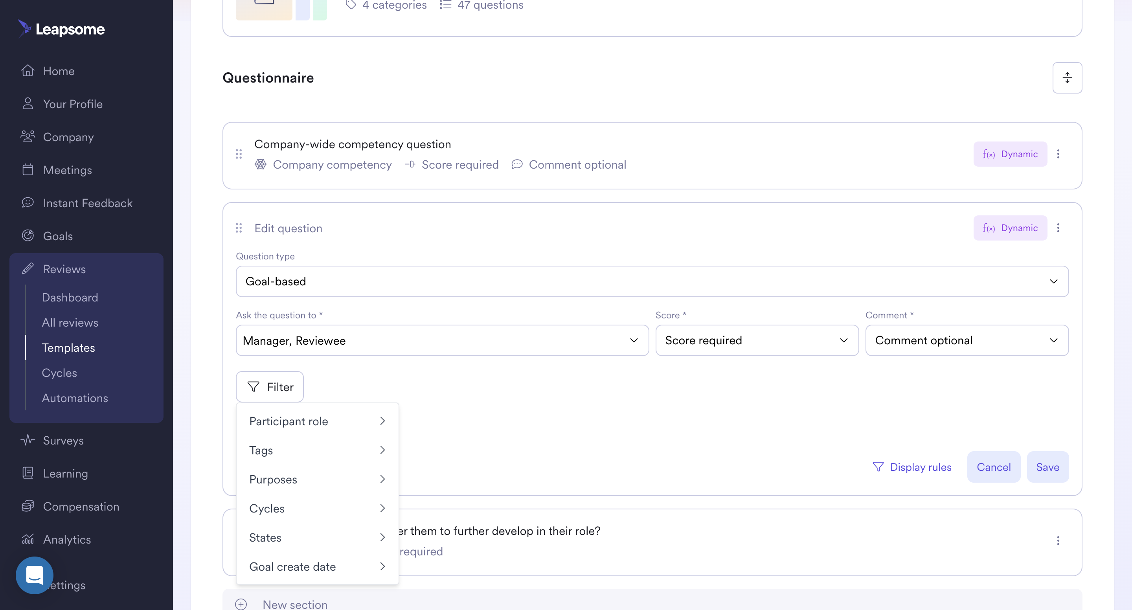Go to Reviews Dashboard
This screenshot has height=610, width=1132.
(x=70, y=297)
